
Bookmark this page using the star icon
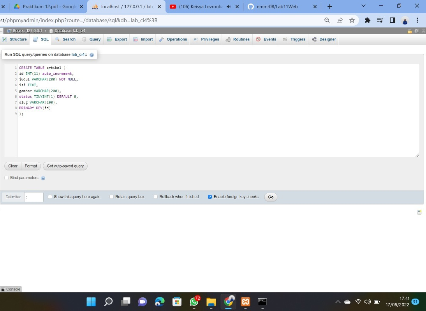[352, 20]
